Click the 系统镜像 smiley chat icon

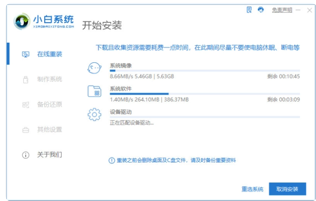point(94,68)
